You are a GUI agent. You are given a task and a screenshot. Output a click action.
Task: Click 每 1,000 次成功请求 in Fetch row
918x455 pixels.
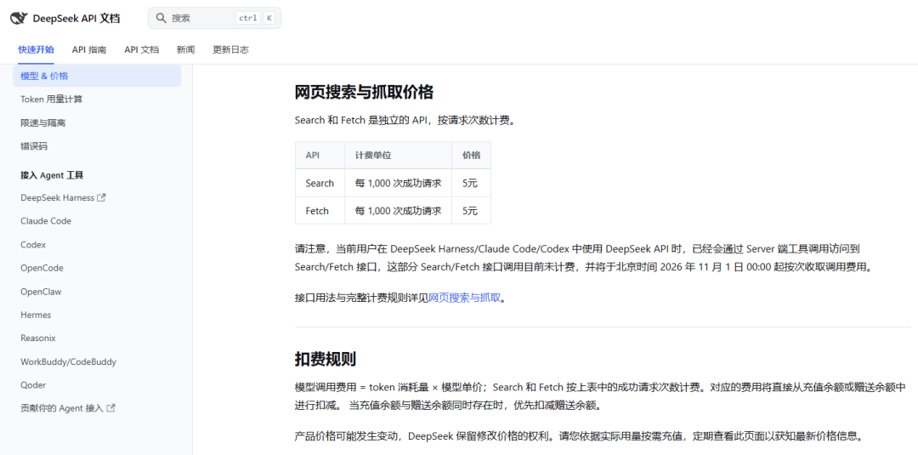(x=398, y=211)
